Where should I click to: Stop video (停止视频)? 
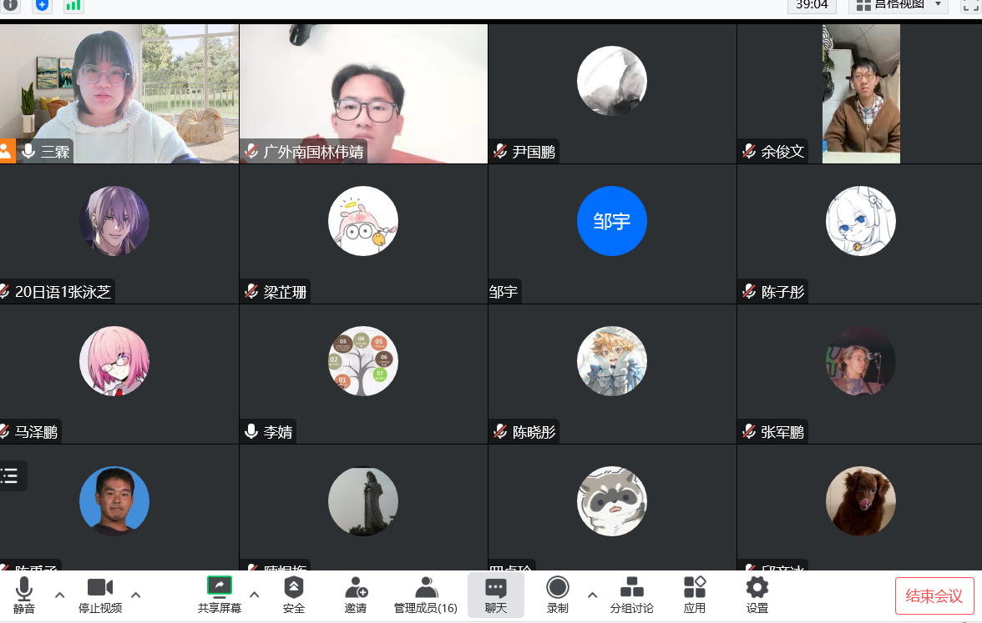tap(100, 595)
